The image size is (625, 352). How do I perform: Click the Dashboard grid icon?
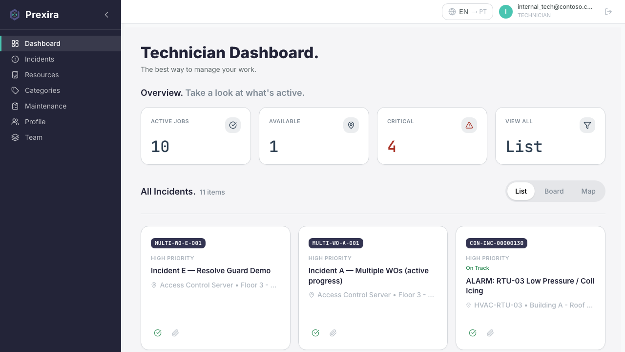[15, 44]
